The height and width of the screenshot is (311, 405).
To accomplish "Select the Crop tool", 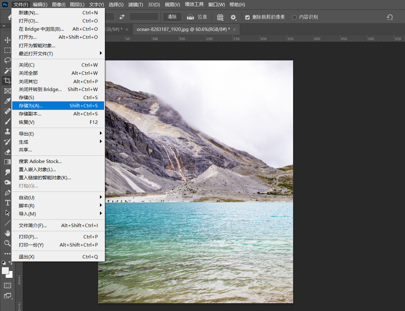I will click(8, 81).
